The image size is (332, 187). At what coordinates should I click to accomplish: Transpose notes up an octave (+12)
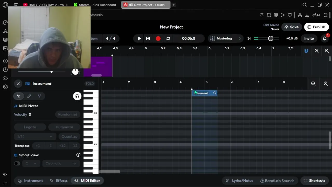click(62, 146)
